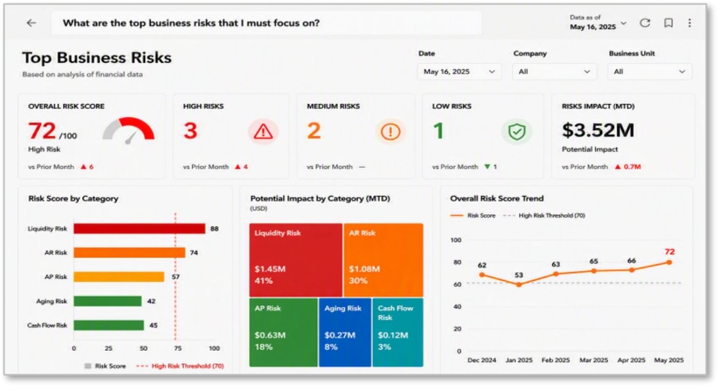Bookmark this dashboard with the bookmark icon

click(x=668, y=23)
